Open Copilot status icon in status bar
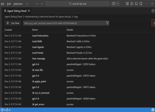This screenshot has height=112, width=155. [153, 110]
